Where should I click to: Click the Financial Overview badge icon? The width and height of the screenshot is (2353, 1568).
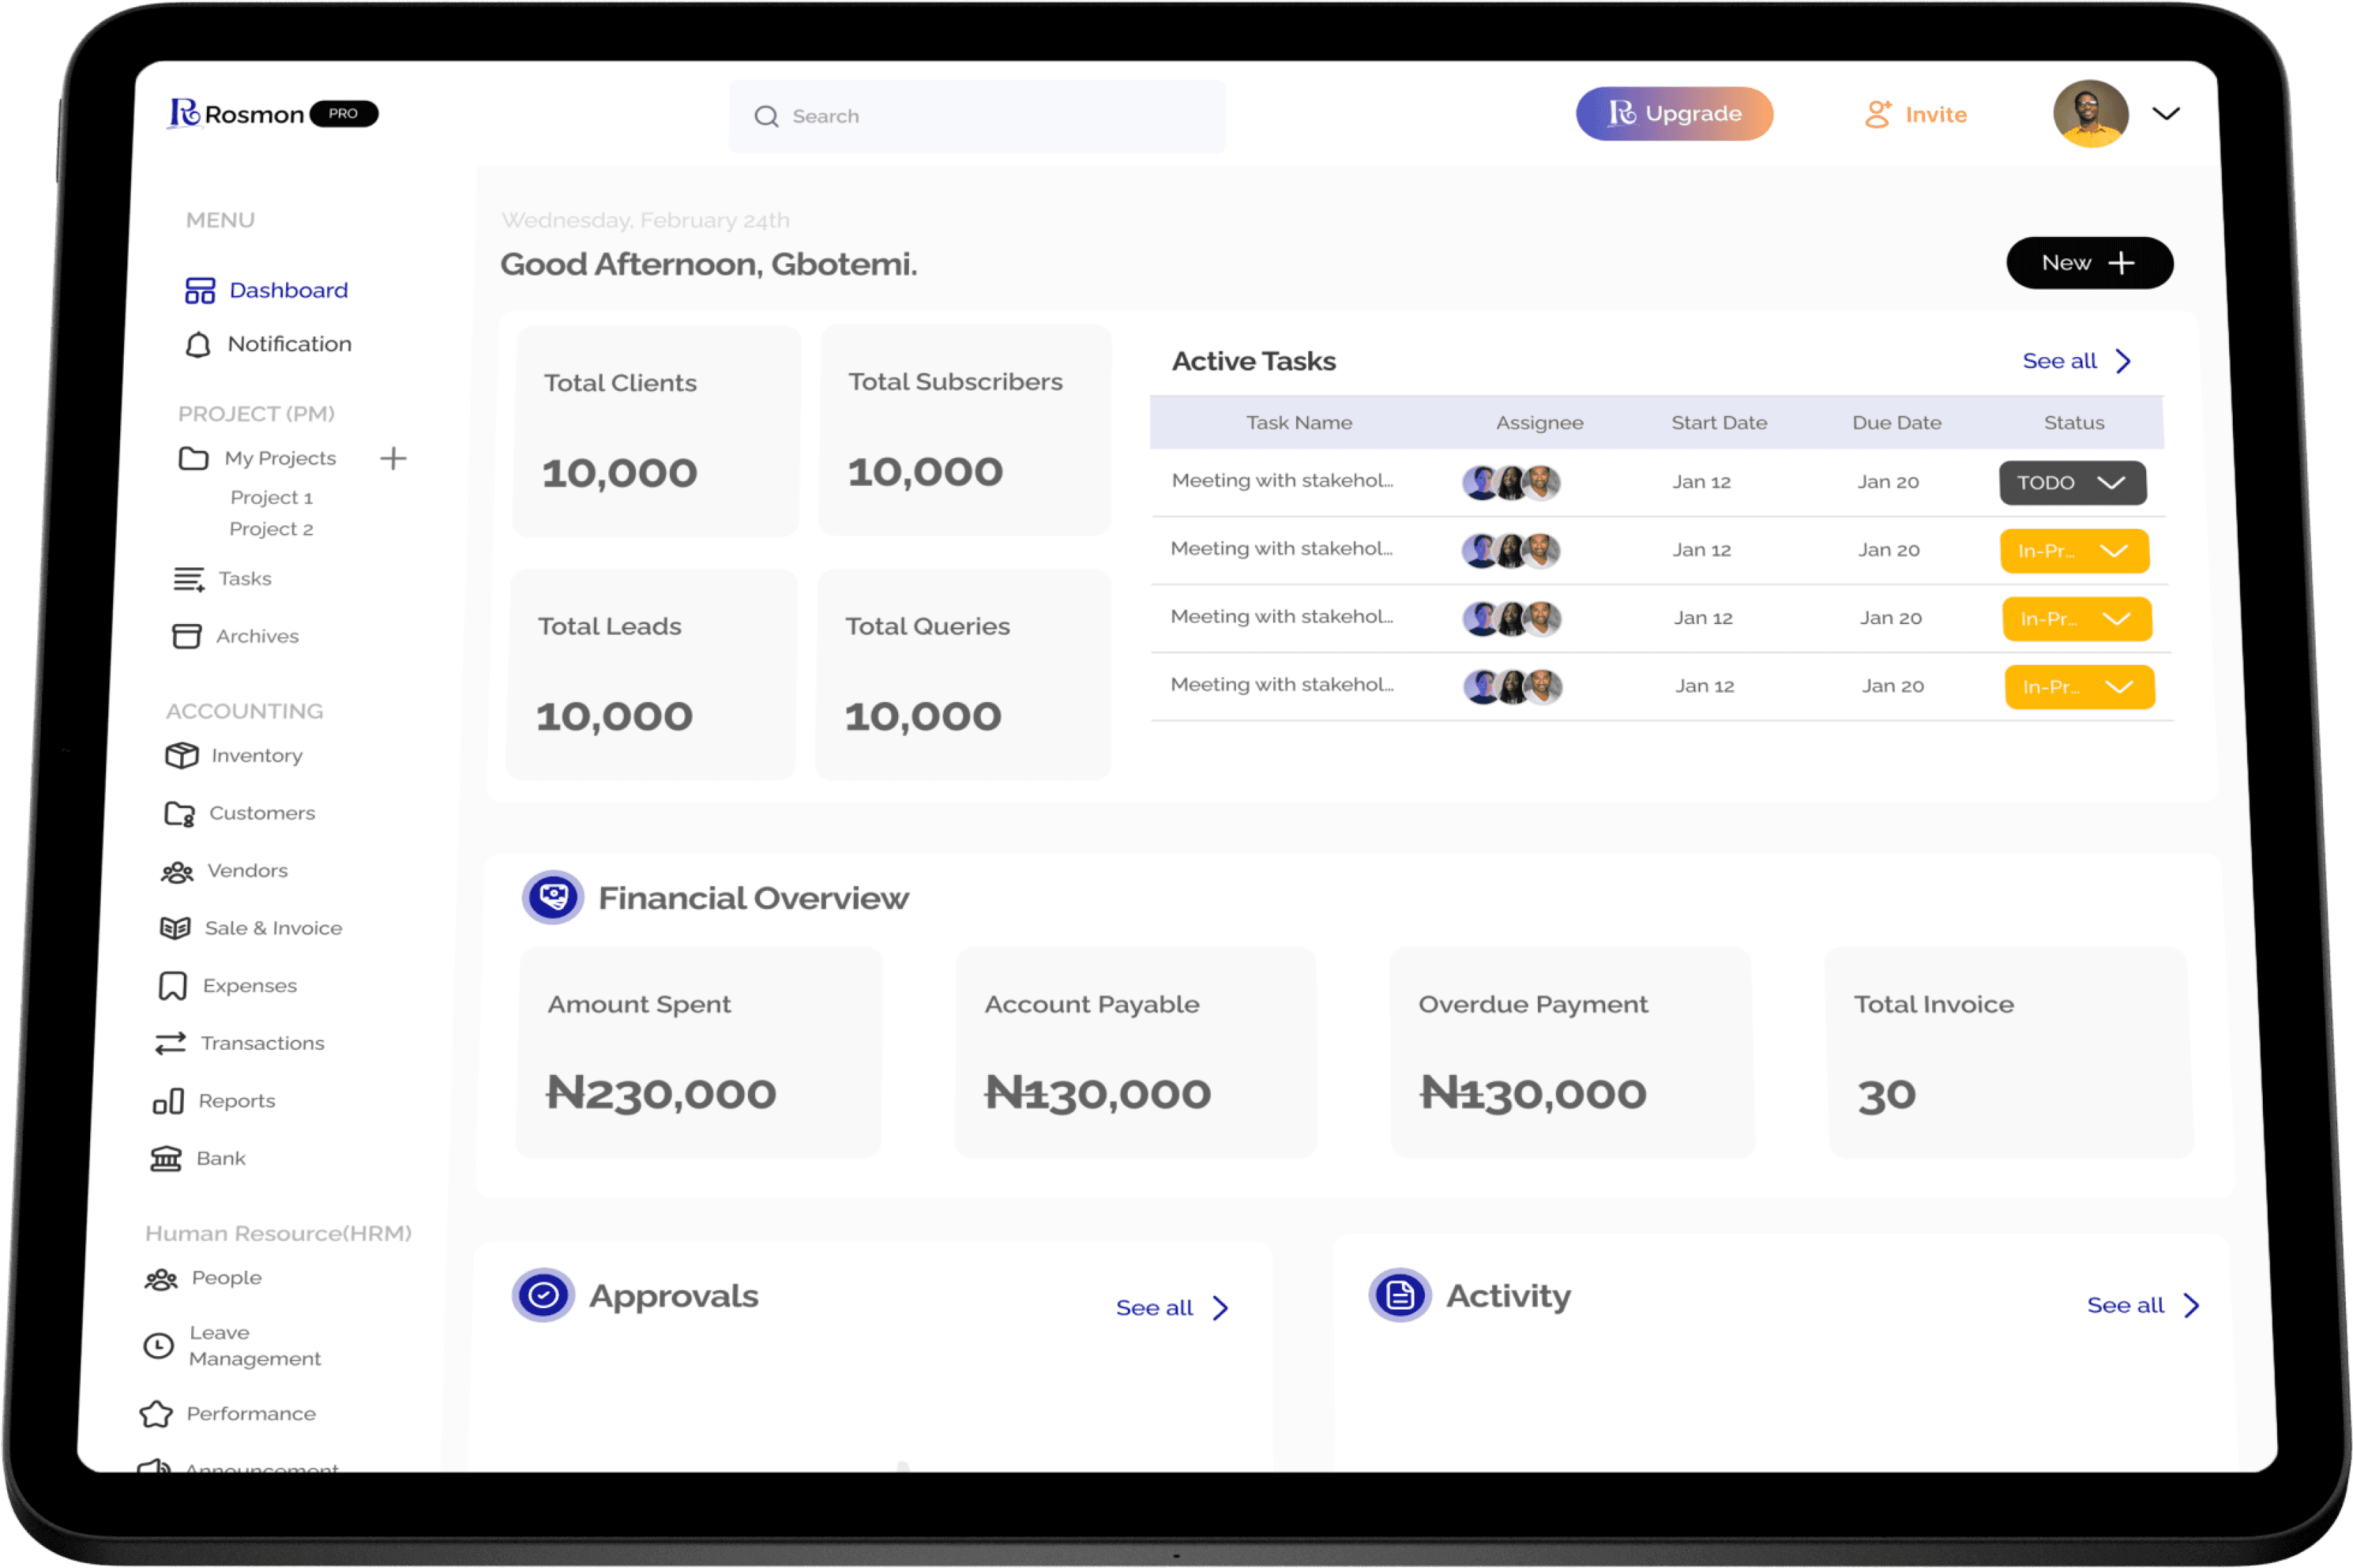click(553, 897)
